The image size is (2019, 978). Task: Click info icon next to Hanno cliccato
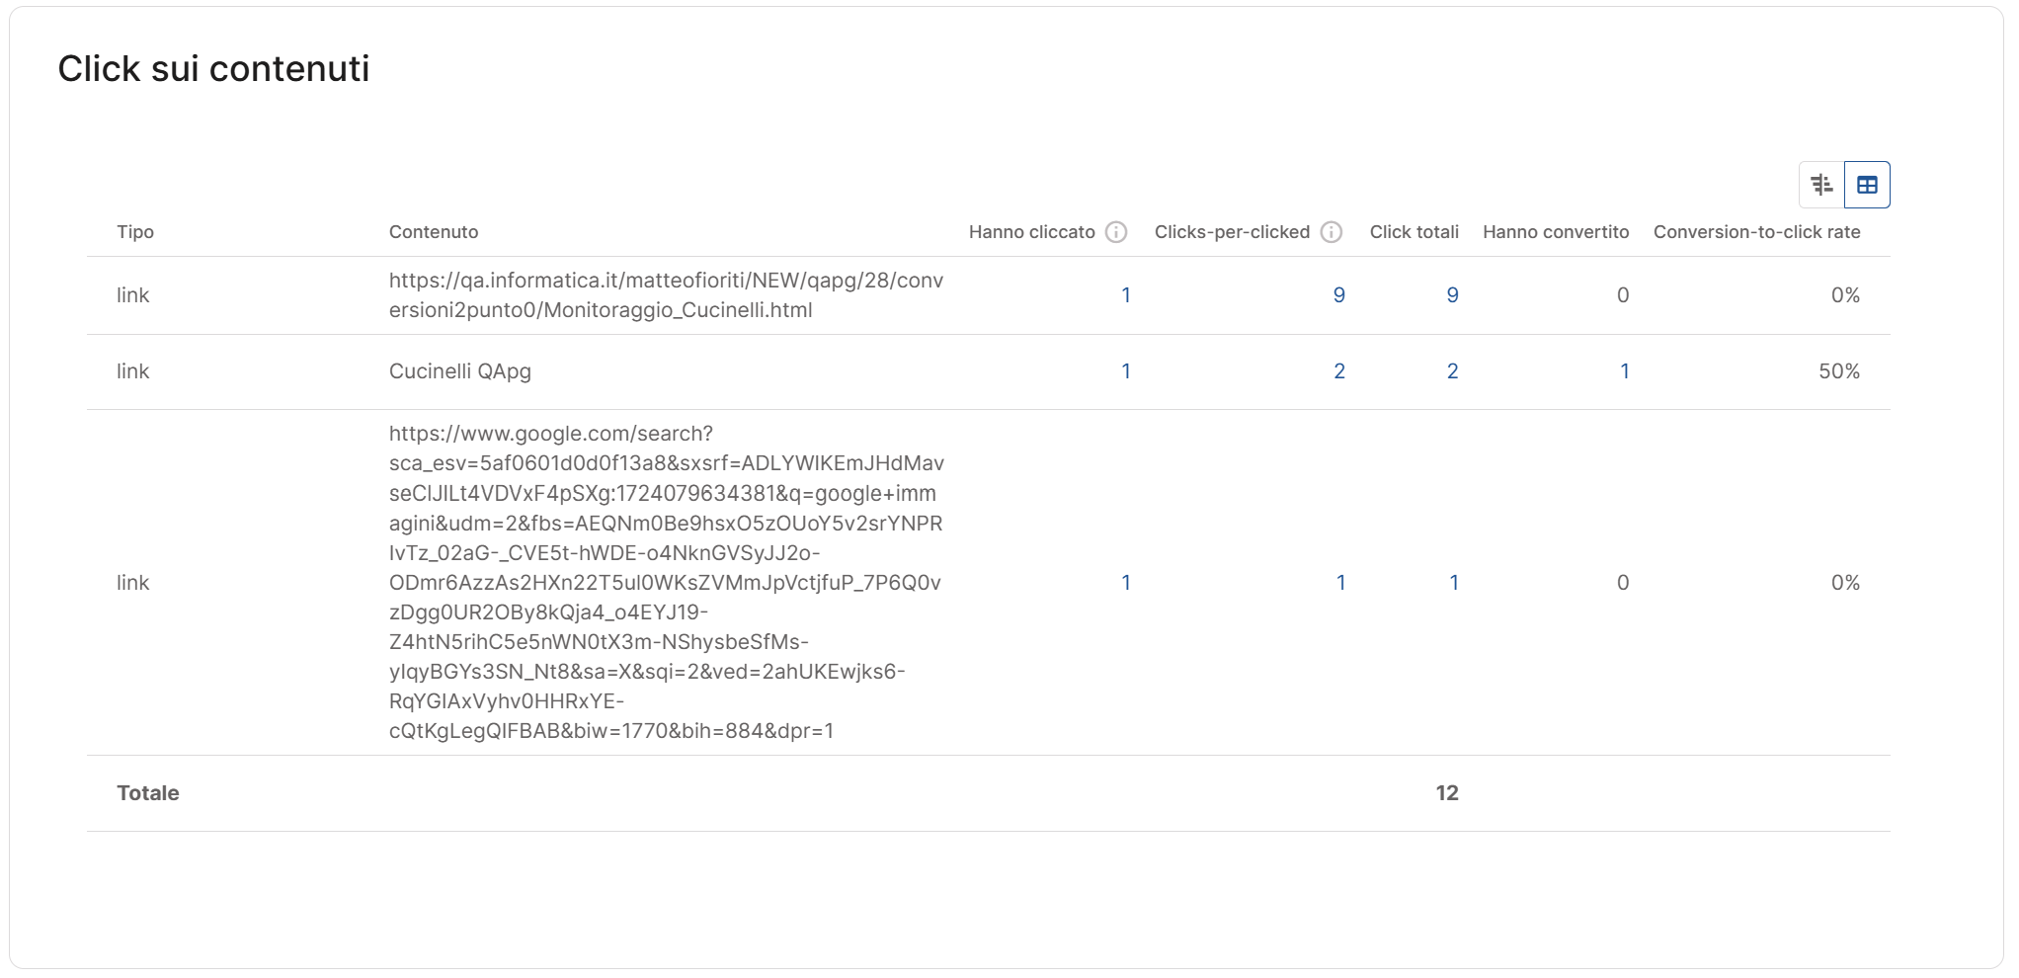(x=1116, y=232)
